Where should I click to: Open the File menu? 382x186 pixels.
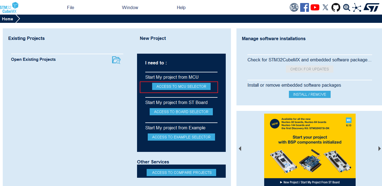click(x=71, y=7)
